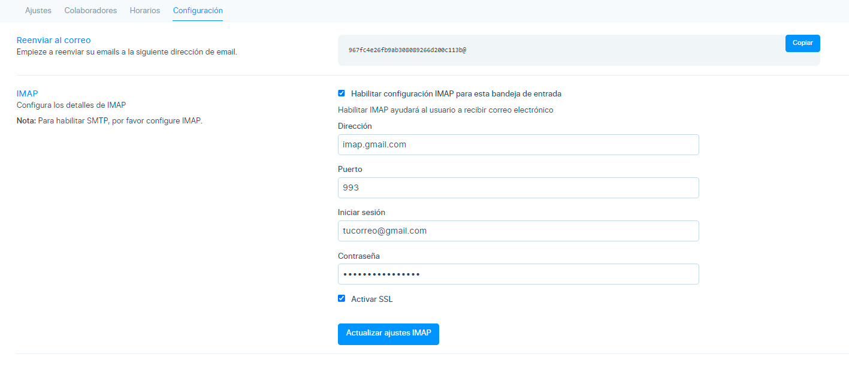Viewport: 849px width, 381px height.
Task: Submit with Actualizar ajustes IMAP button
Action: (x=388, y=334)
